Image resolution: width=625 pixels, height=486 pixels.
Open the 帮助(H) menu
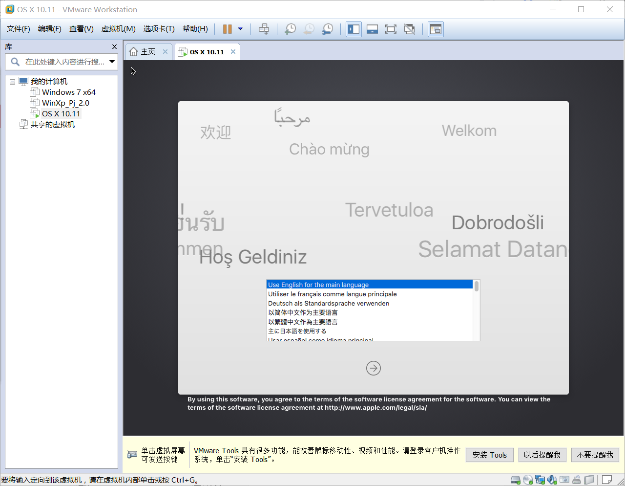coord(195,29)
